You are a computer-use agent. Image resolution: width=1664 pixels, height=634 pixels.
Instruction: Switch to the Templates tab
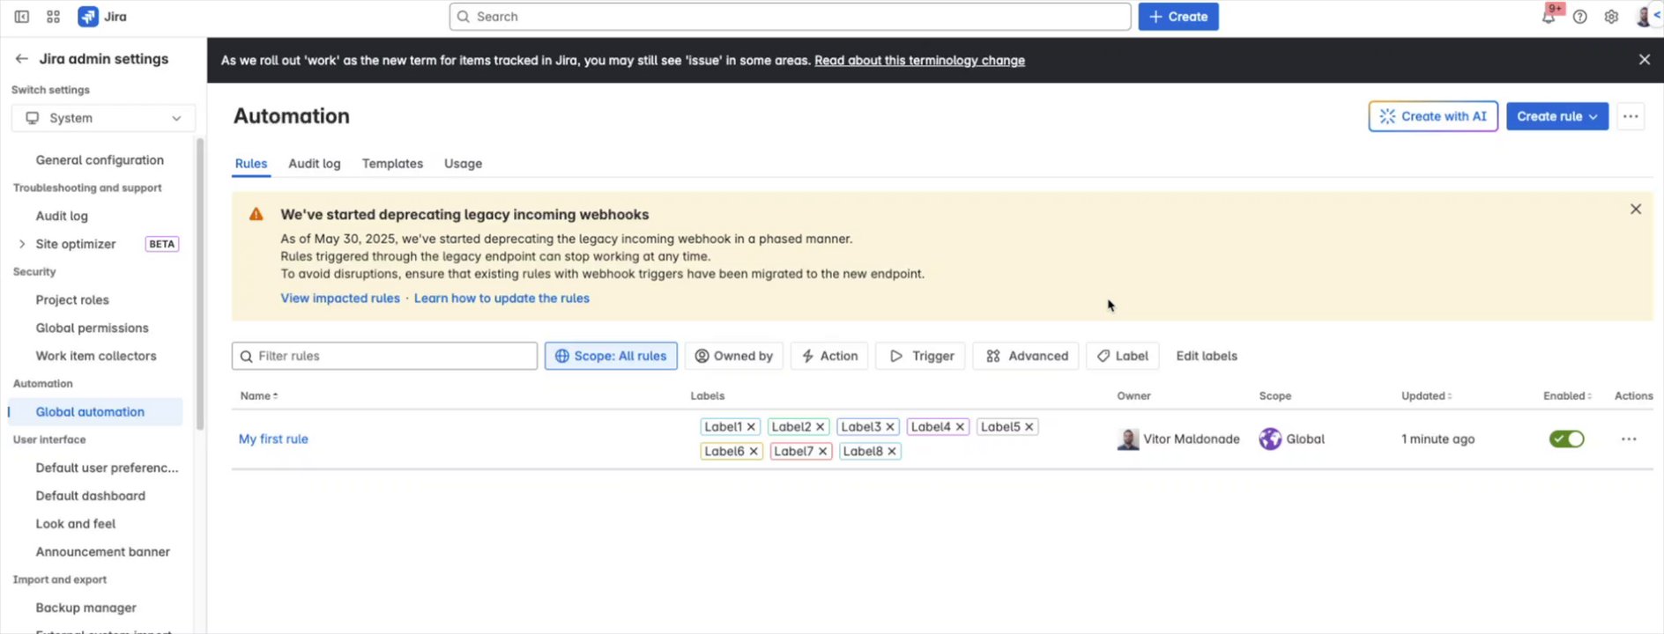click(392, 164)
